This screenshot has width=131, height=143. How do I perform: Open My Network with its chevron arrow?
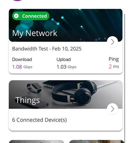point(112,42)
